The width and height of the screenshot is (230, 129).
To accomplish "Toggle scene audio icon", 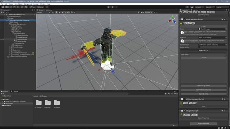I will pyautogui.click(x=60, y=12).
